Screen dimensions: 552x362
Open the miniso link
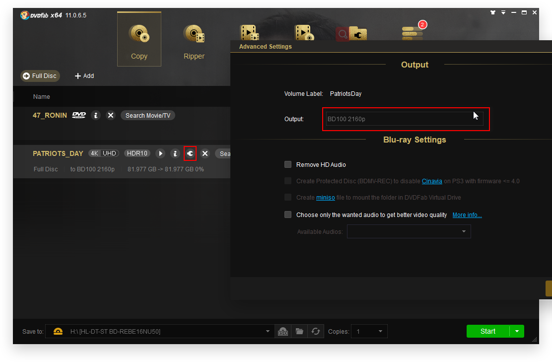pyautogui.click(x=325, y=198)
